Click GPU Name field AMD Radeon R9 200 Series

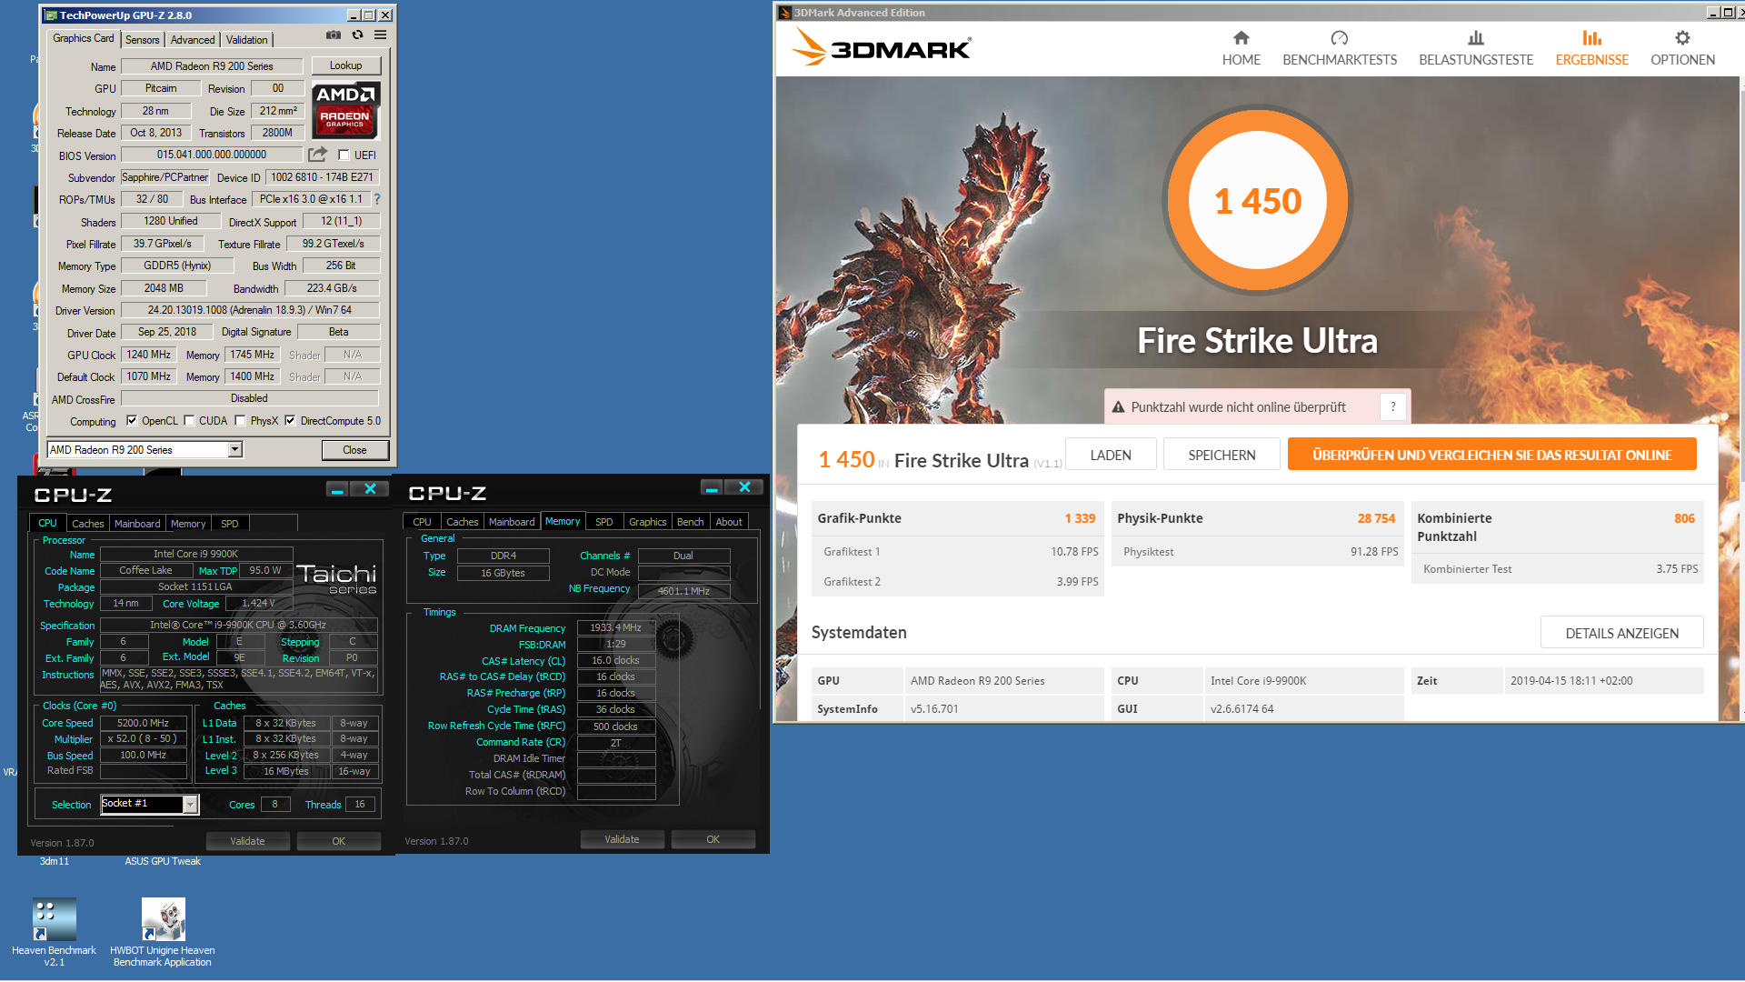coord(212,65)
